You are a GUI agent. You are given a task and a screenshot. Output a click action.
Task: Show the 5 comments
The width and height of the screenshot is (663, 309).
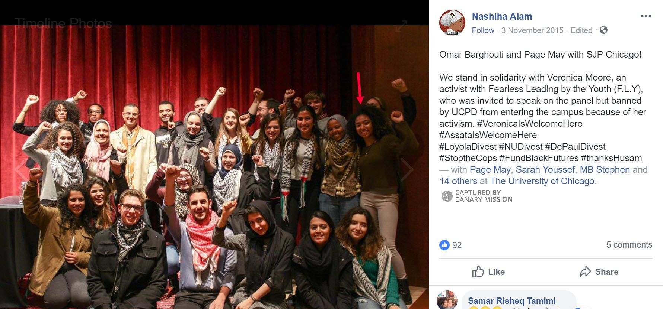click(629, 245)
